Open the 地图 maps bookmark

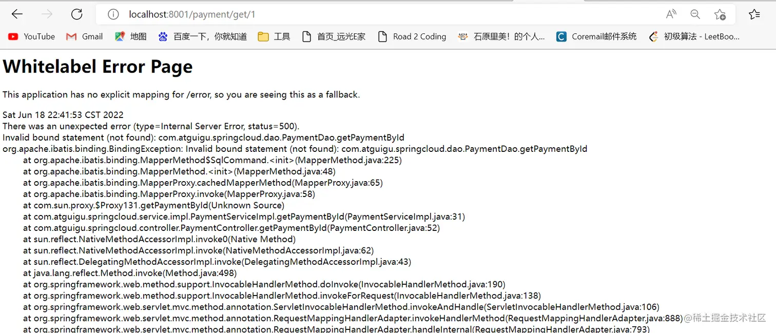pyautogui.click(x=131, y=36)
